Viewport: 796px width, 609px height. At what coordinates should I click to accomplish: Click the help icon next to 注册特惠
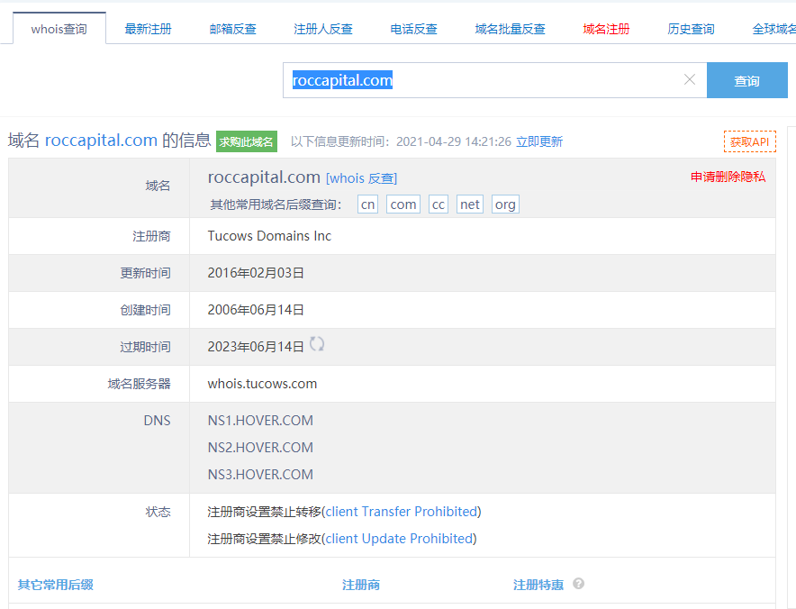(x=578, y=584)
